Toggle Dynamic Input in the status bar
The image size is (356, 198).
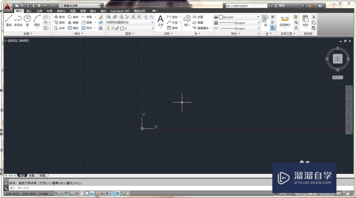click(x=102, y=193)
